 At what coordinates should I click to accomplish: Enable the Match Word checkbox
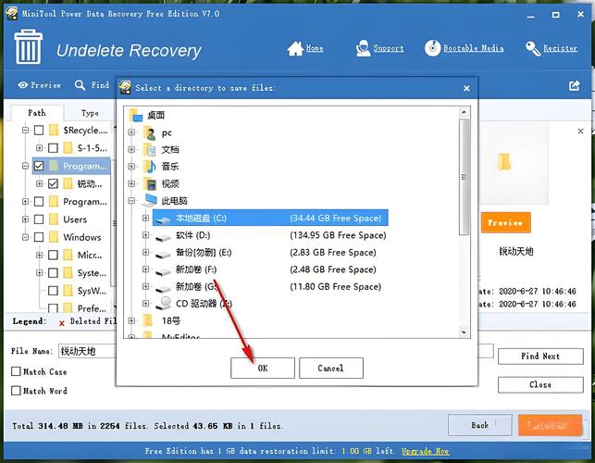pos(16,391)
